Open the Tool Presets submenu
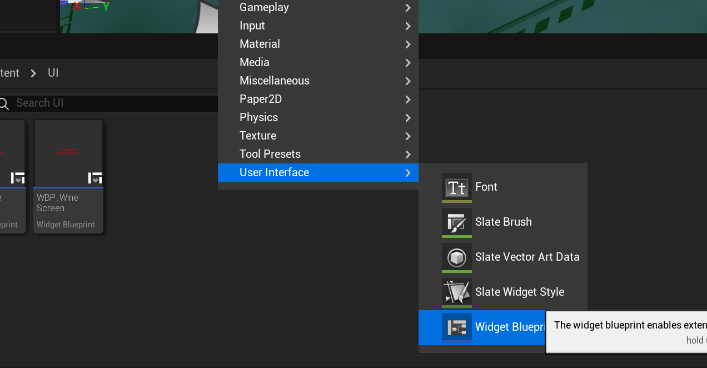 click(x=318, y=155)
